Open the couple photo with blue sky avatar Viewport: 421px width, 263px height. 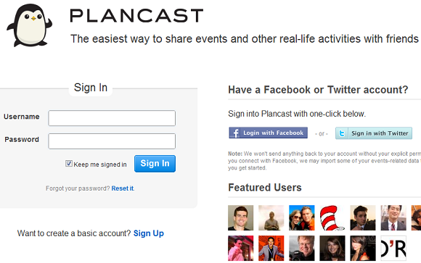click(x=301, y=217)
